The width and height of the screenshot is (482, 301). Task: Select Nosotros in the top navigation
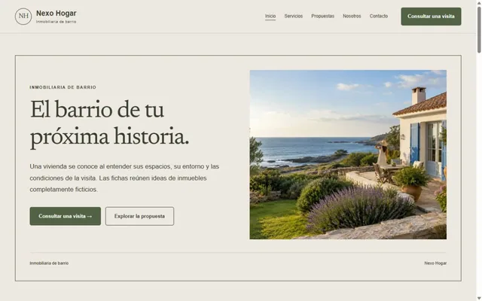352,16
